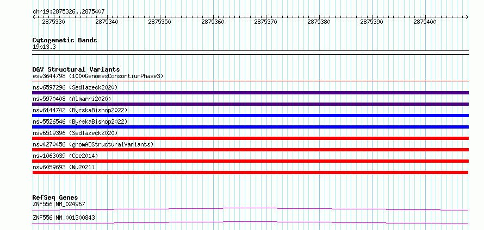Viewport: 484px width, 230px height.
Task: Open variant nsv6597296 (Sedlazeck2020) label
Action: (75, 87)
